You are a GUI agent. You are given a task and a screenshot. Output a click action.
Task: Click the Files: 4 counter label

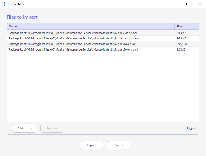[x=191, y=129]
